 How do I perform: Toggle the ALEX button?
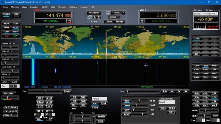coord(16,28)
